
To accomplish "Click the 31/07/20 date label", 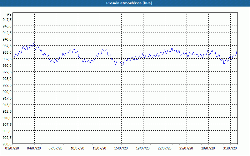I will click(x=230, y=148).
